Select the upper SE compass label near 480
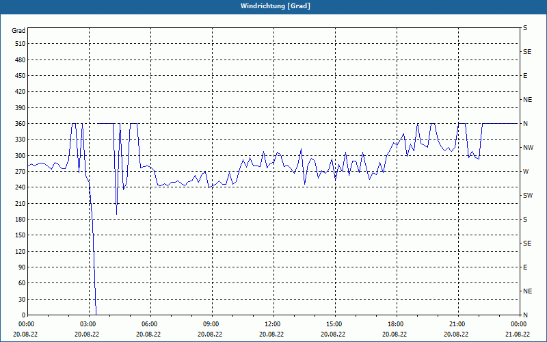The width and height of the screenshot is (547, 342). coord(527,52)
